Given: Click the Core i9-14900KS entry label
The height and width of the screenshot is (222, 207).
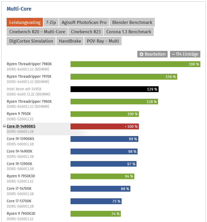Looking at the screenshot, I should coord(21,126).
